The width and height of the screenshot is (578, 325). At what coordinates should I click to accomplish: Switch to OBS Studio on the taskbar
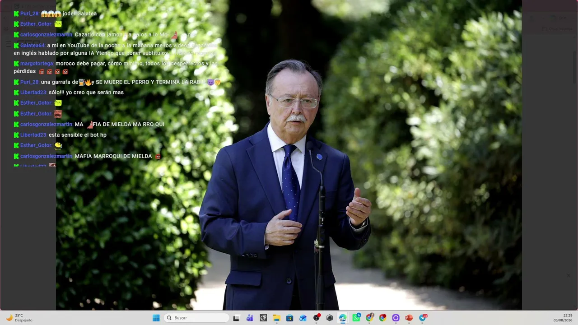point(317,318)
